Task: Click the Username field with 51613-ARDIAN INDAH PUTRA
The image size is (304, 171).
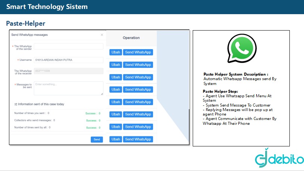Action: 69,60
